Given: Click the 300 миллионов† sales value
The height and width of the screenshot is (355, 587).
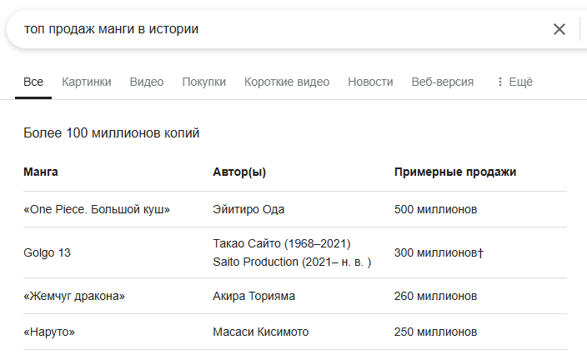Looking at the screenshot, I should pyautogui.click(x=439, y=252).
